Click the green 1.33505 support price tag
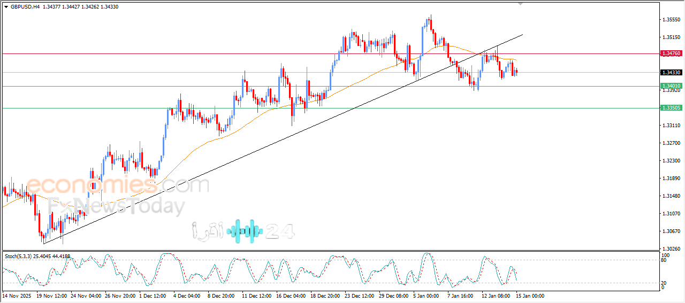This screenshot has height=303, width=685. click(671, 108)
